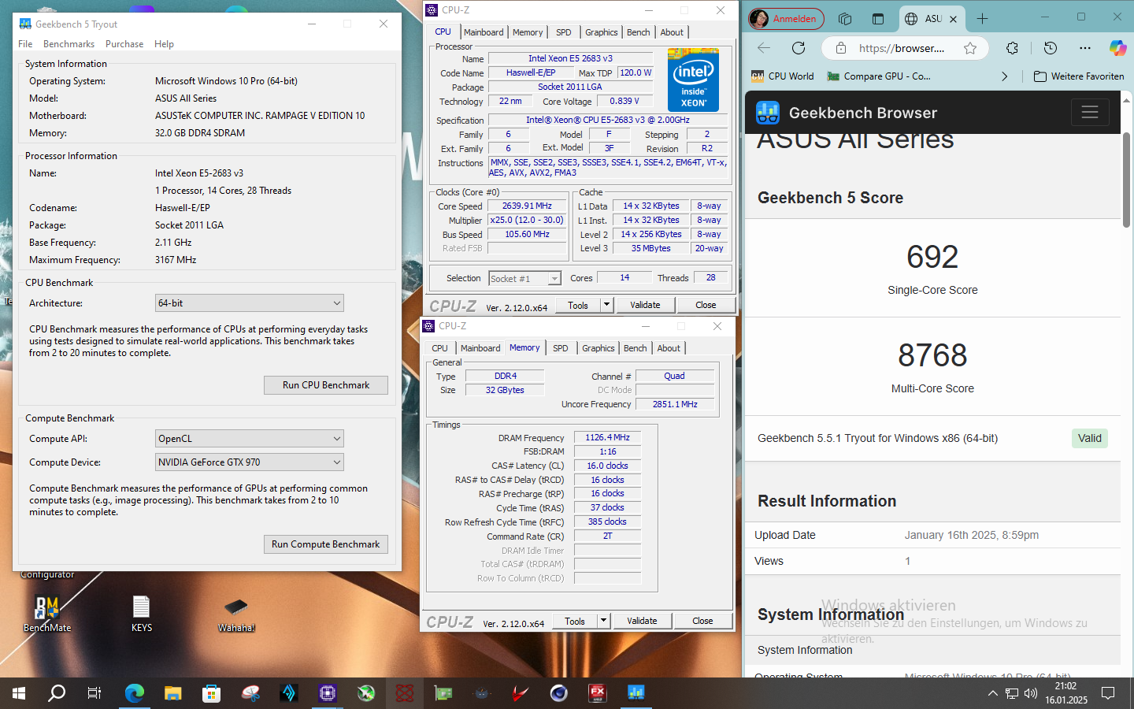Open CPU-Z taskbar icon

tap(327, 693)
